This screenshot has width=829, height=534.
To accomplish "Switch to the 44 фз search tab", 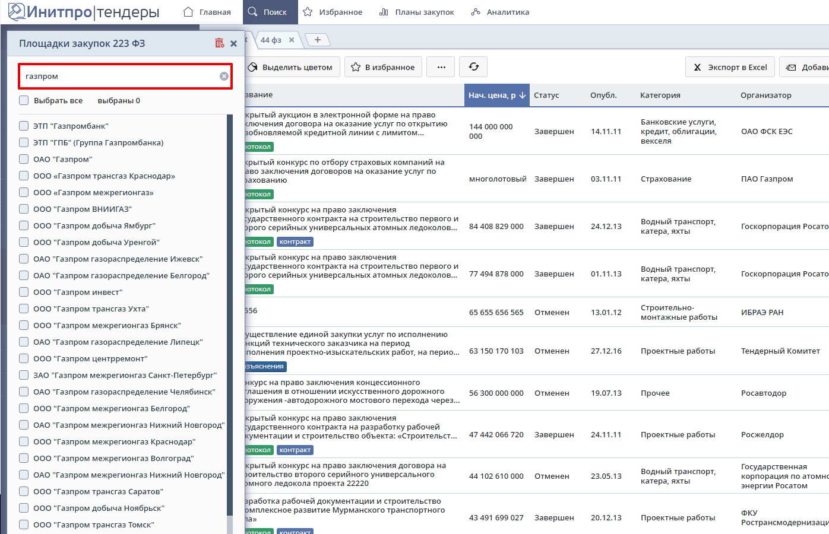I will pos(271,40).
